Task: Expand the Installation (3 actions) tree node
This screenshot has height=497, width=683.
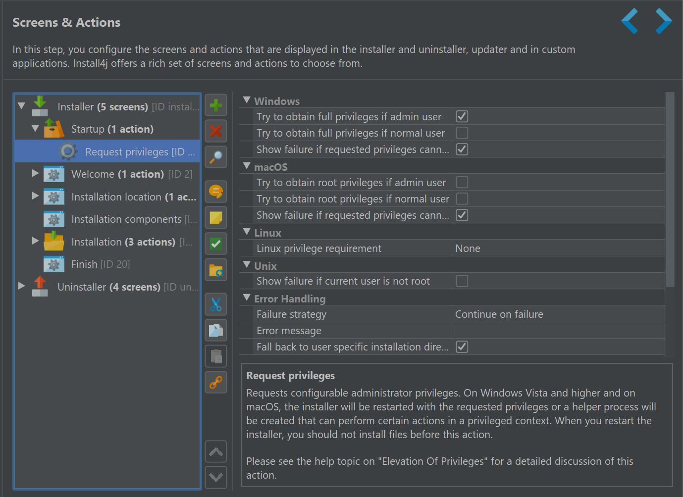Action: pyautogui.click(x=35, y=241)
